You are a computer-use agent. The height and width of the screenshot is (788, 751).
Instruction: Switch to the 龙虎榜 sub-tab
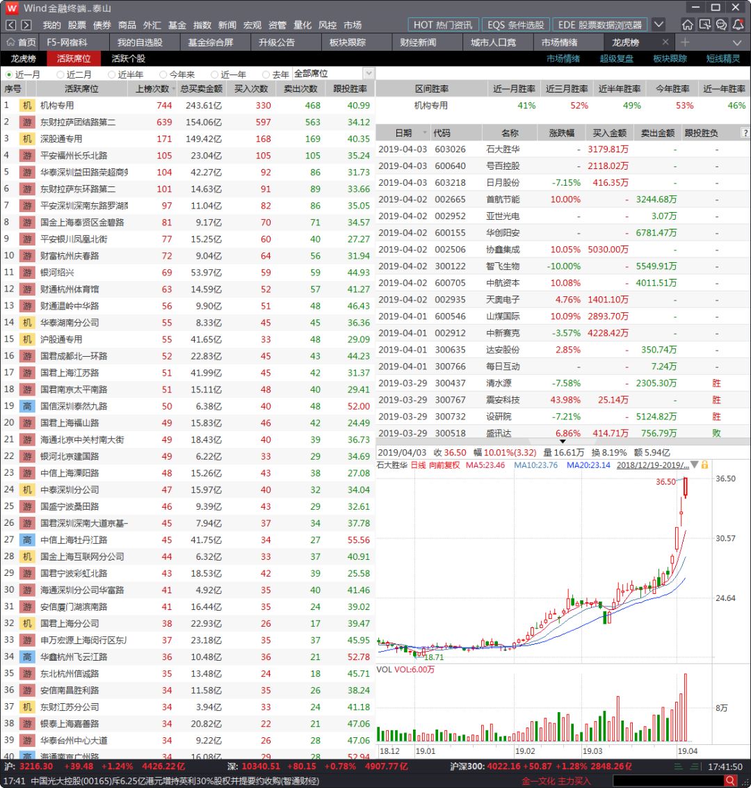tap(23, 59)
